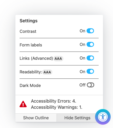
Task: Enable the Dark Mode switch
Action: pyautogui.click(x=90, y=85)
